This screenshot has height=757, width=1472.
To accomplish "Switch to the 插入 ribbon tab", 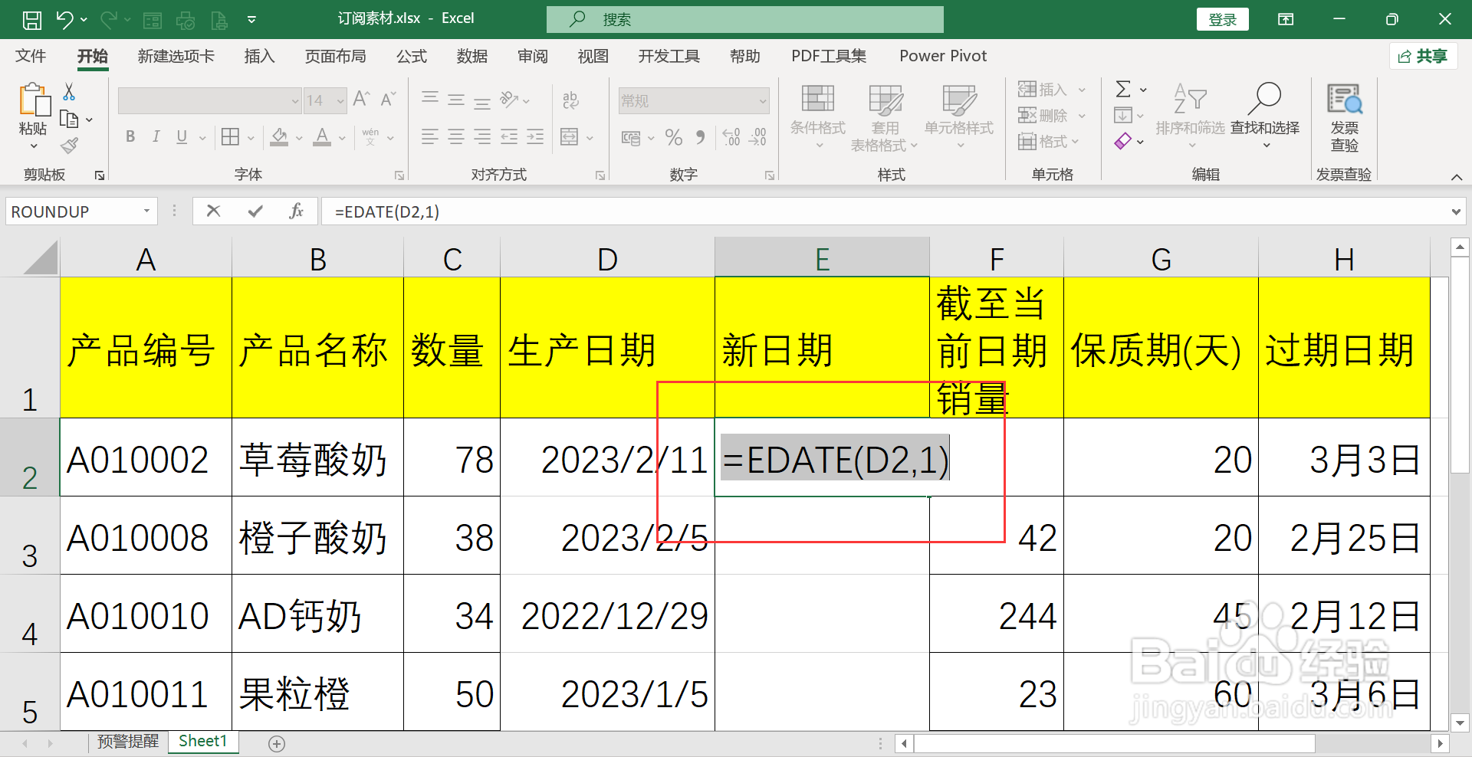I will tap(259, 56).
